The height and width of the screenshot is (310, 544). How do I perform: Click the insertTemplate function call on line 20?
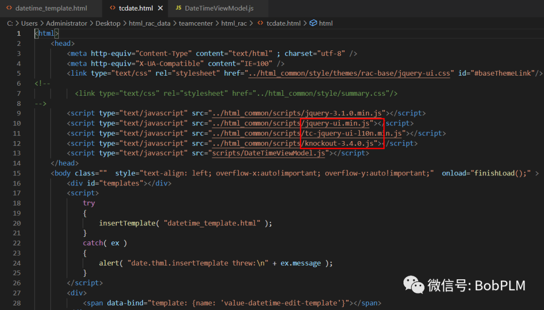tap(127, 223)
